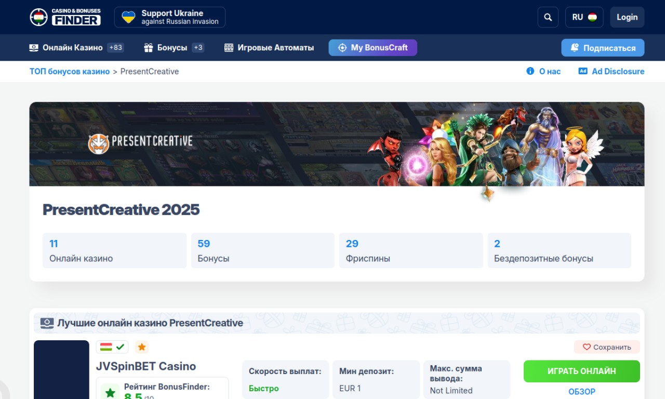The height and width of the screenshot is (399, 665).
Task: Click the Ukraine heart icon
Action: [128, 17]
